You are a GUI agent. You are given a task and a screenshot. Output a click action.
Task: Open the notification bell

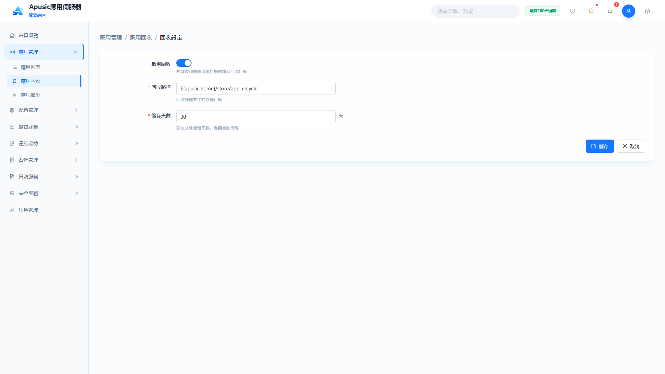click(610, 11)
